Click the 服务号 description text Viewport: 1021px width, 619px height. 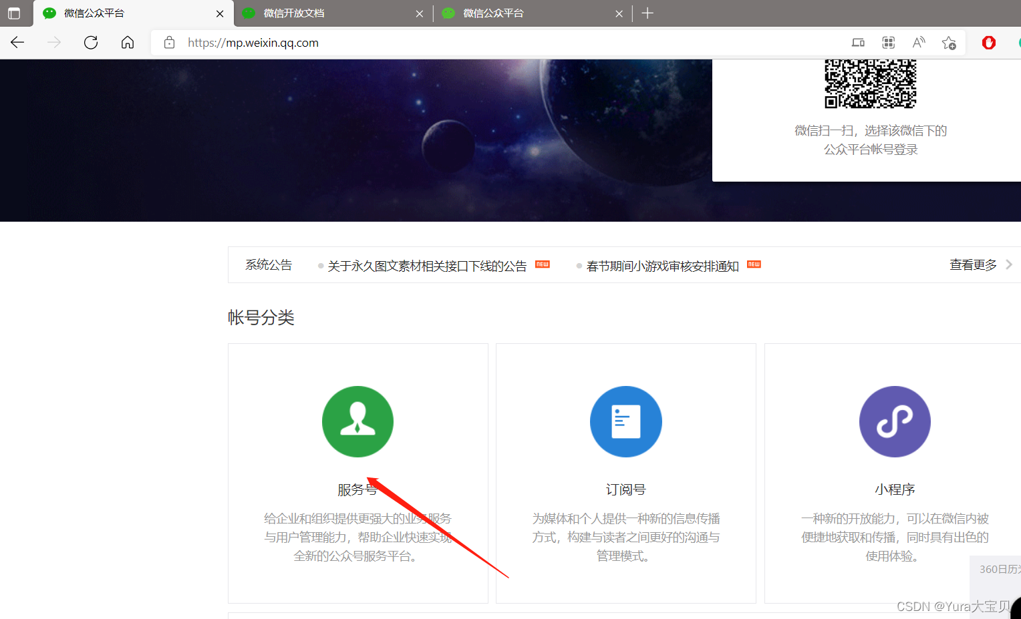point(357,537)
